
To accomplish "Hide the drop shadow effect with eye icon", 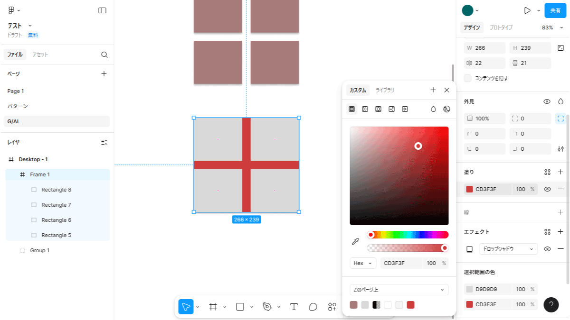I will [547, 249].
